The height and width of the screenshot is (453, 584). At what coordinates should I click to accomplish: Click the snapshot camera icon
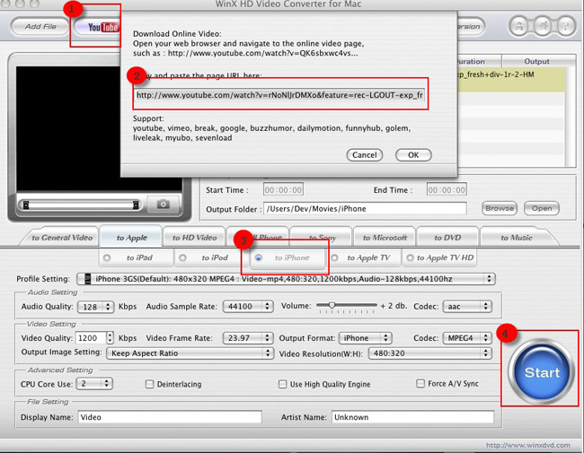coord(164,205)
